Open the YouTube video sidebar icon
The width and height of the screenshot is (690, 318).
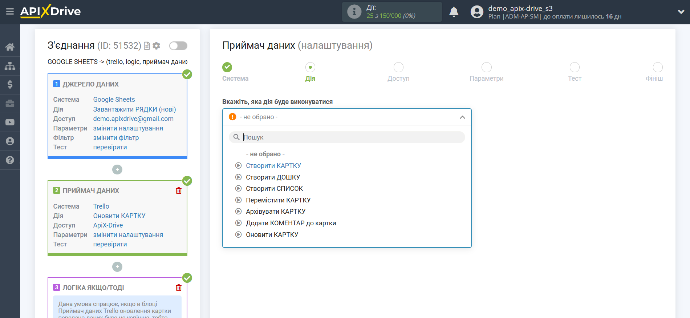[x=10, y=122]
